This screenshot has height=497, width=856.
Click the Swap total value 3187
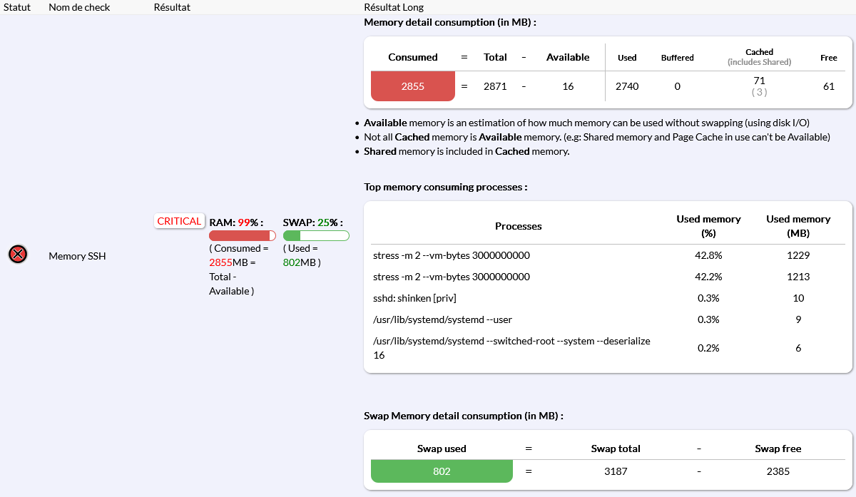click(x=615, y=471)
